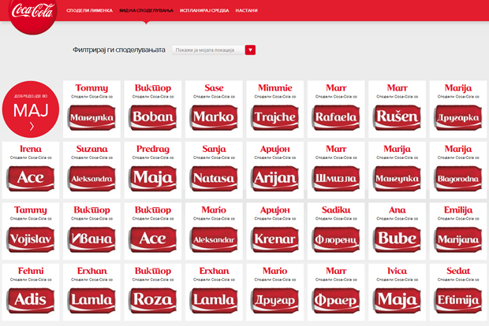Open the МАЈ red circle button

click(31, 109)
